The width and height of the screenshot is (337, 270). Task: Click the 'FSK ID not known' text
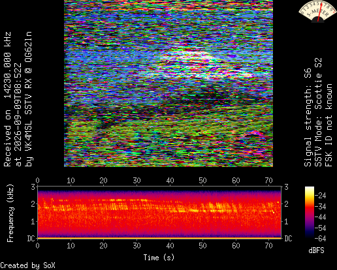click(329, 125)
